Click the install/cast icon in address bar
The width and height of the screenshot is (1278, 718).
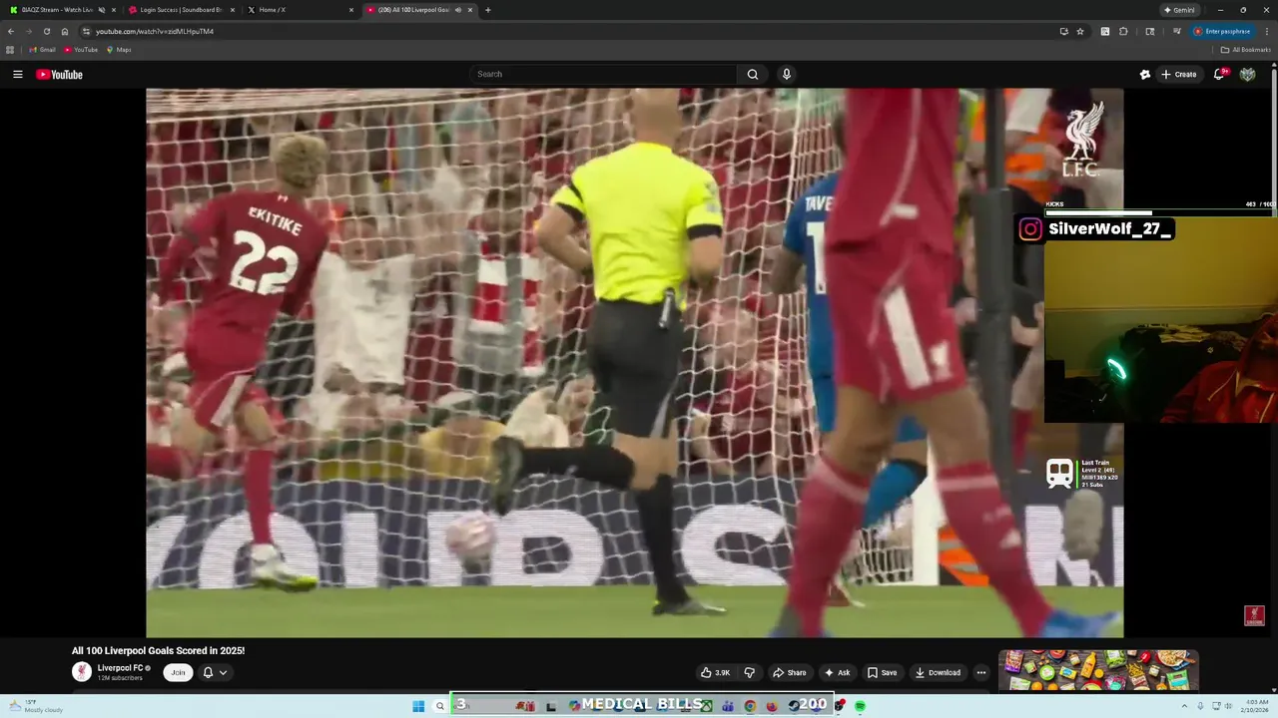pyautogui.click(x=1063, y=32)
